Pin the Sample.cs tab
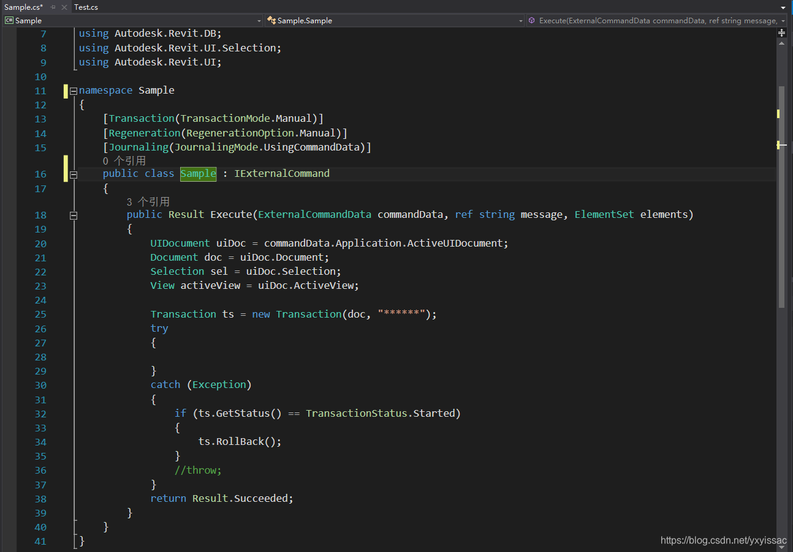The height and width of the screenshot is (552, 793). (x=53, y=7)
